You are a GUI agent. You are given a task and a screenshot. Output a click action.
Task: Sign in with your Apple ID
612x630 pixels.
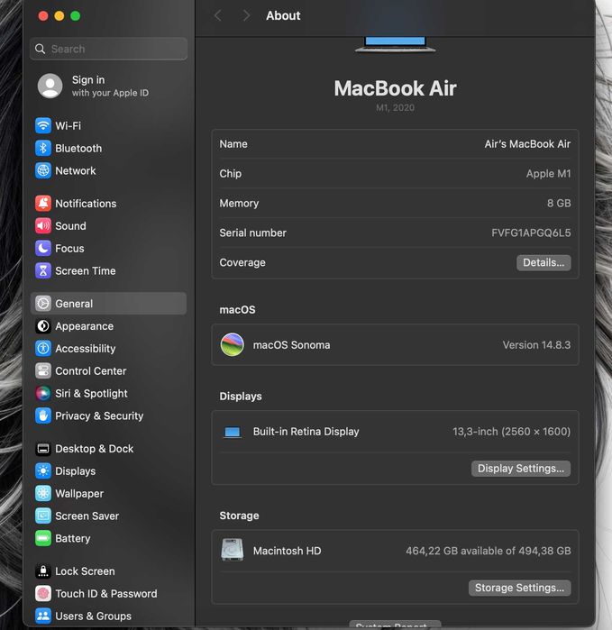click(93, 86)
